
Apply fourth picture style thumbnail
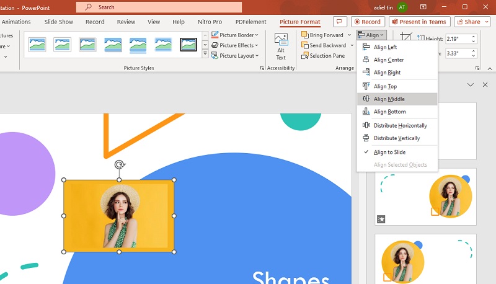point(113,44)
